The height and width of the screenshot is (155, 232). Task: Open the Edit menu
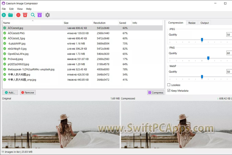11,9
